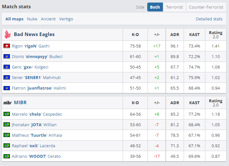The image size is (229, 166).
Task: Click SENER1's K-D value 47-45
Action: 135,77
